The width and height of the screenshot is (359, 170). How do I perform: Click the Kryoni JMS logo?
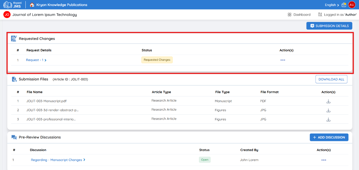point(12,5)
